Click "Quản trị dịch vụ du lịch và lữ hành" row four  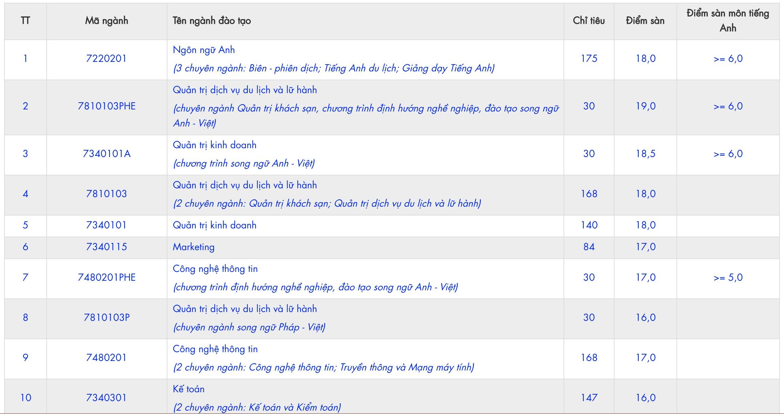click(x=244, y=185)
